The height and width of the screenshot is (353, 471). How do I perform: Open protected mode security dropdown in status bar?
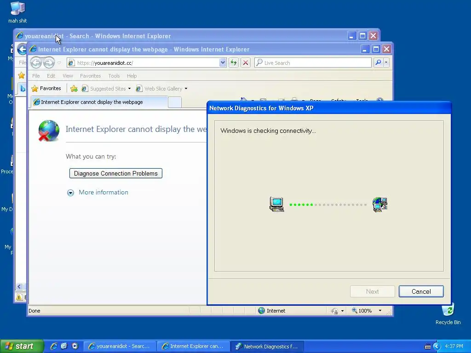click(342, 311)
